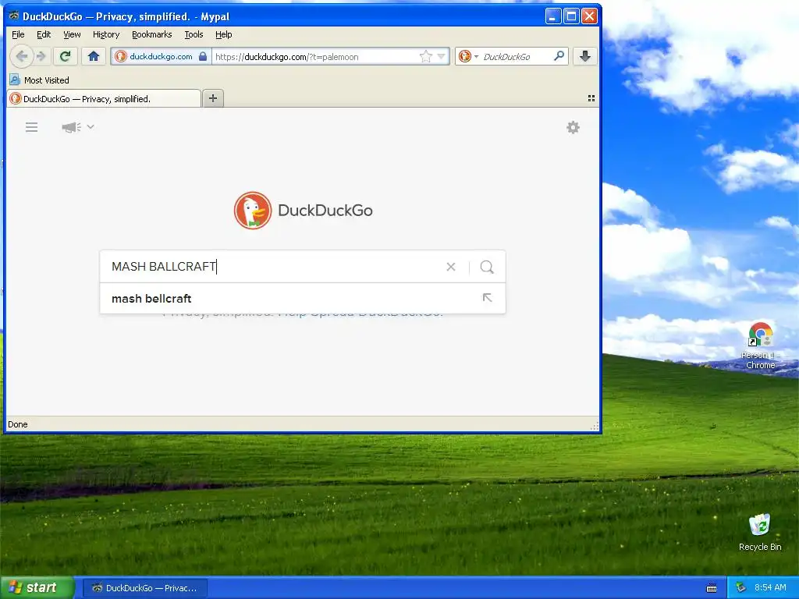Click the DuckDuckGo wordmark text
Screen dimensions: 799x599
point(325,211)
